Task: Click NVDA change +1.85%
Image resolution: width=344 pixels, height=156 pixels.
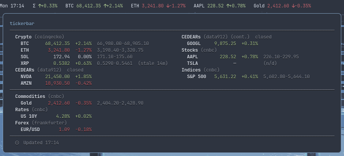Action: point(83,77)
